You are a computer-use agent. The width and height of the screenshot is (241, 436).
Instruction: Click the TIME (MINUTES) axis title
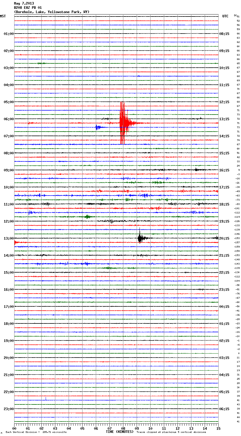(x=120, y=432)
